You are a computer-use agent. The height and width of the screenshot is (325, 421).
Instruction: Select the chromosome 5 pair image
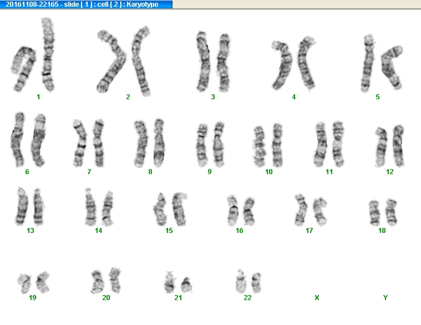click(x=382, y=63)
